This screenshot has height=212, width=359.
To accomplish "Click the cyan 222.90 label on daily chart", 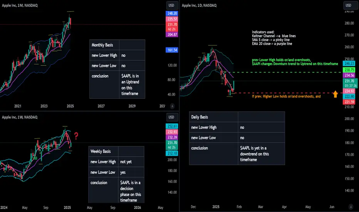I will pyautogui.click(x=349, y=96).
